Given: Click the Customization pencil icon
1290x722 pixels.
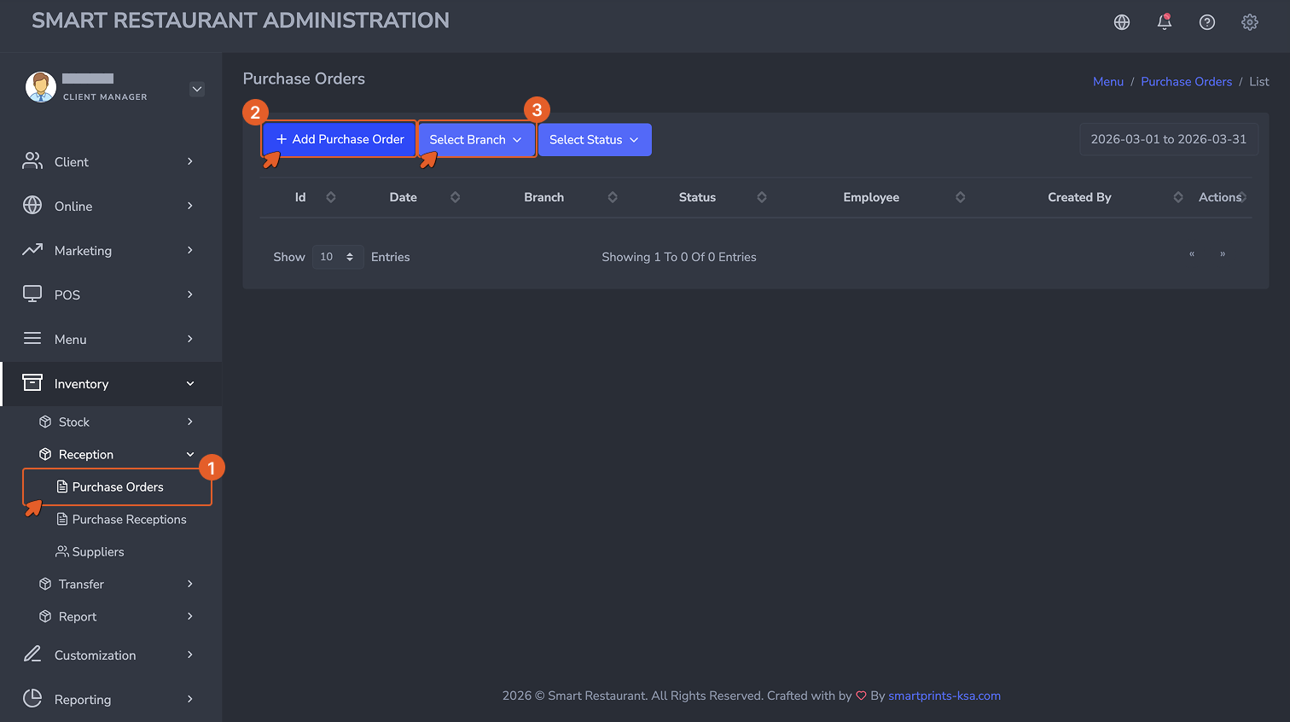Looking at the screenshot, I should tap(32, 655).
